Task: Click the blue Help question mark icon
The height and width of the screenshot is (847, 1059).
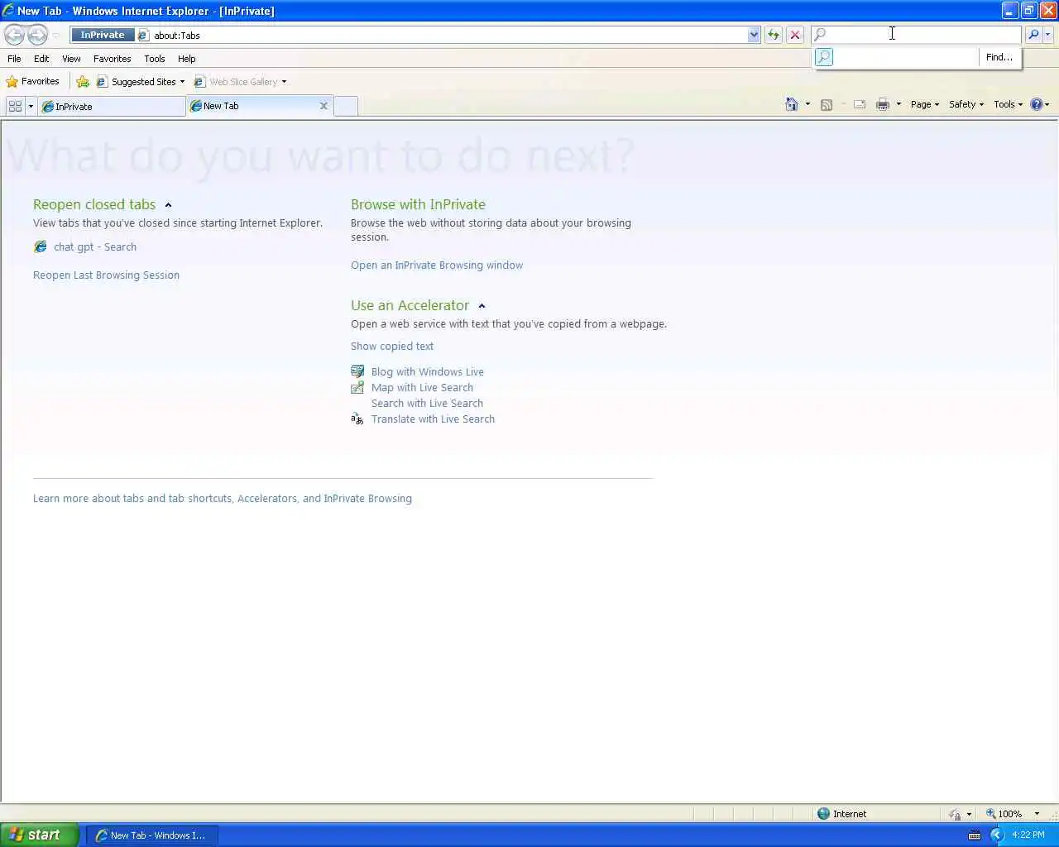Action: pyautogui.click(x=1036, y=104)
